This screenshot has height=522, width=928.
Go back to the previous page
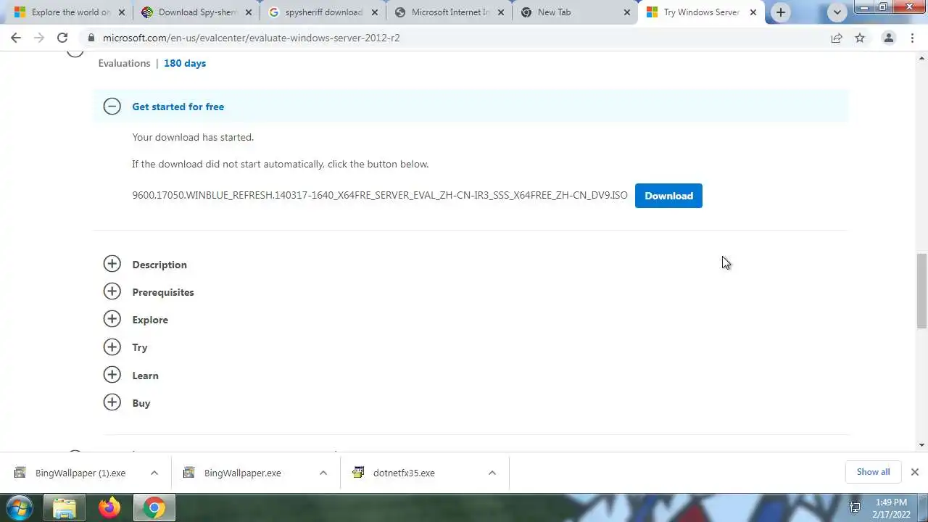(16, 38)
